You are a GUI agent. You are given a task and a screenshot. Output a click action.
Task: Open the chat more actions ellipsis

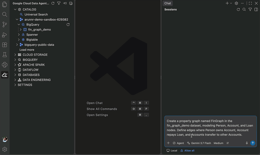(242, 3)
